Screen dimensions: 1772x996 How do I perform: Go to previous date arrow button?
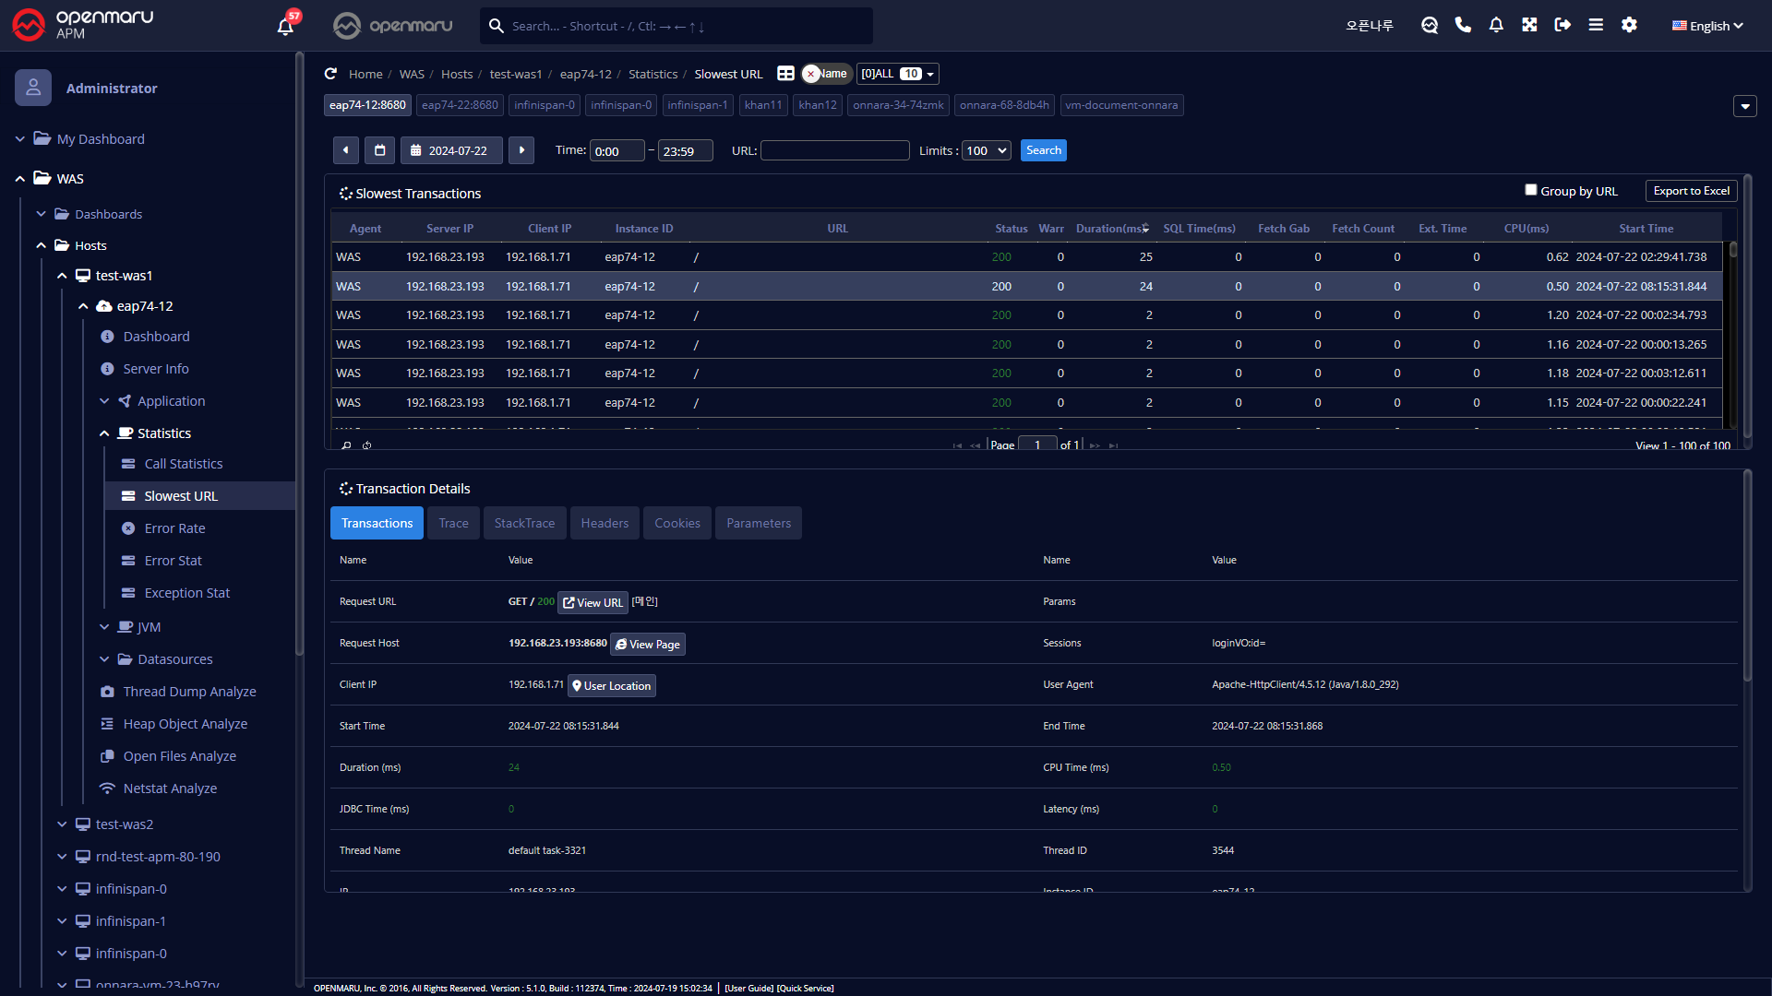click(x=345, y=150)
